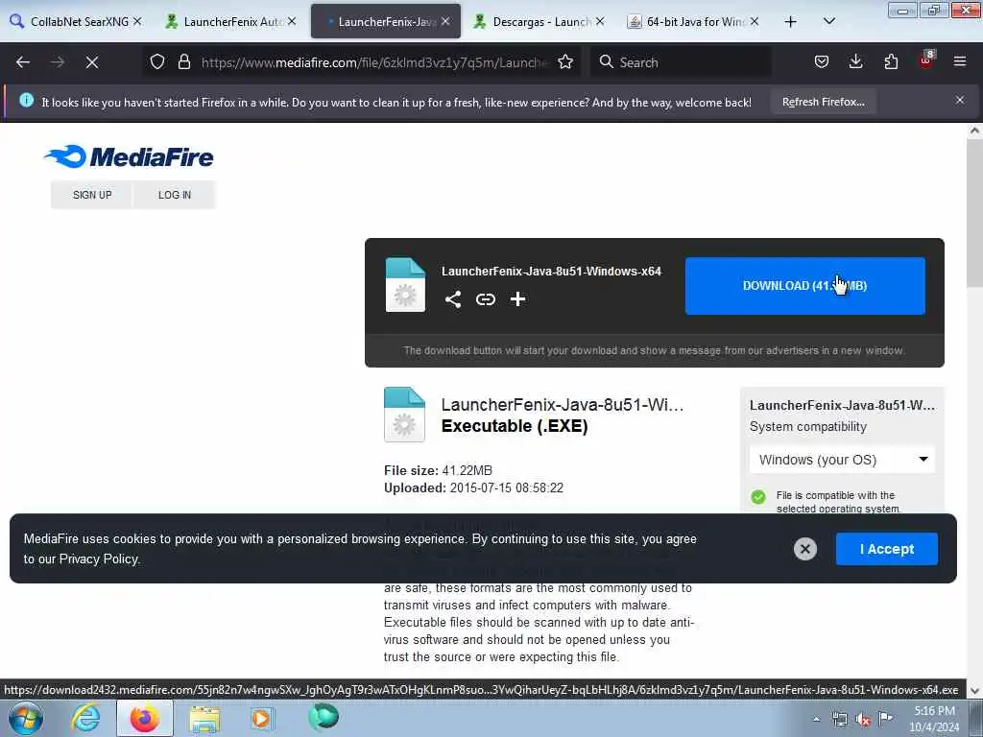Click the 'System compatibility' label

808,427
